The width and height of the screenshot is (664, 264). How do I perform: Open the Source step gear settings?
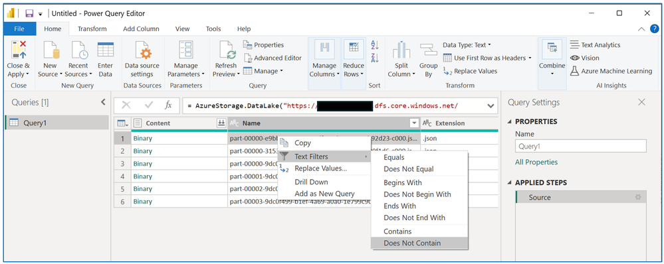coord(638,197)
